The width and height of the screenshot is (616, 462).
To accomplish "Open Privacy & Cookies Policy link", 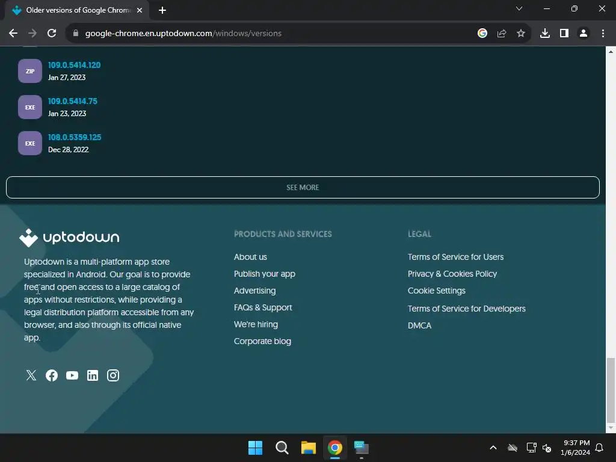I will click(452, 274).
